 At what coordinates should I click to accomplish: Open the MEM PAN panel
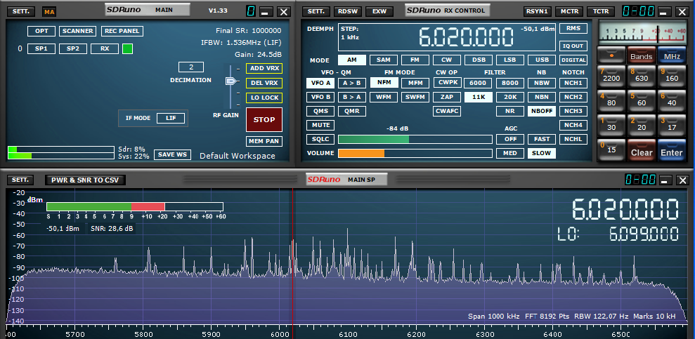[264, 141]
